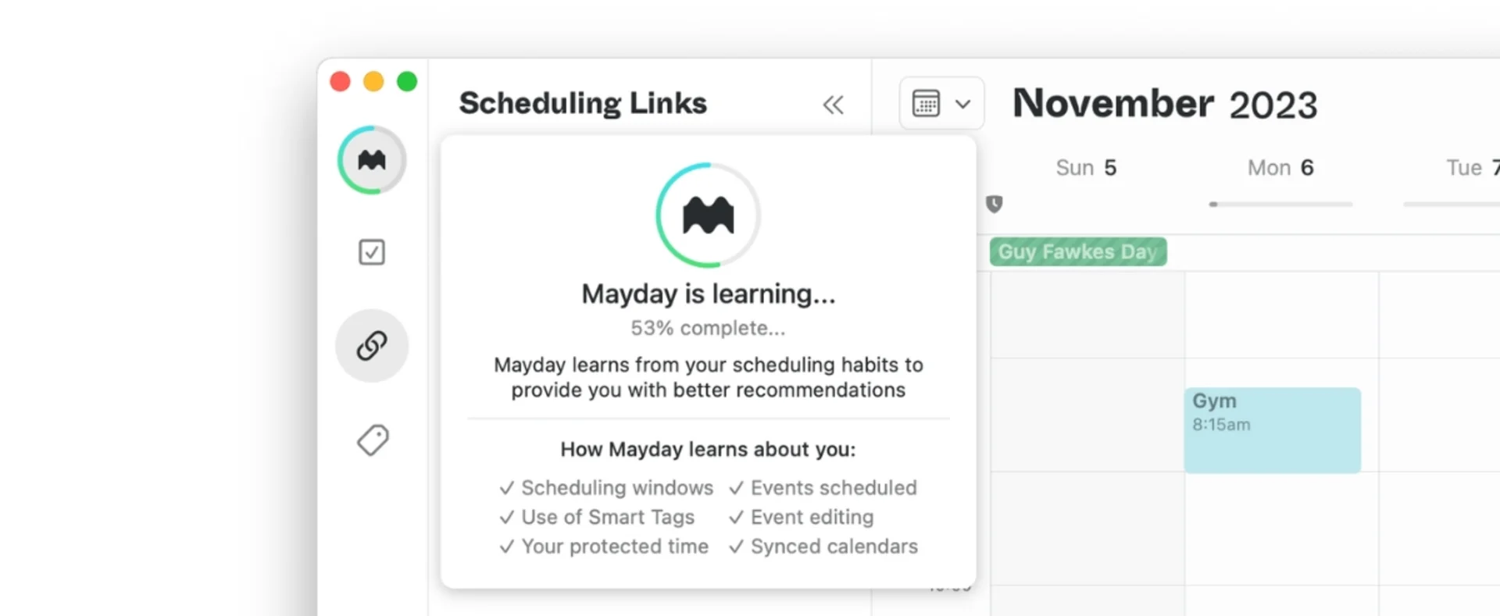Toggle the Use of Smart Tags item
Image resolution: width=1500 pixels, height=616 pixels.
pos(598,517)
